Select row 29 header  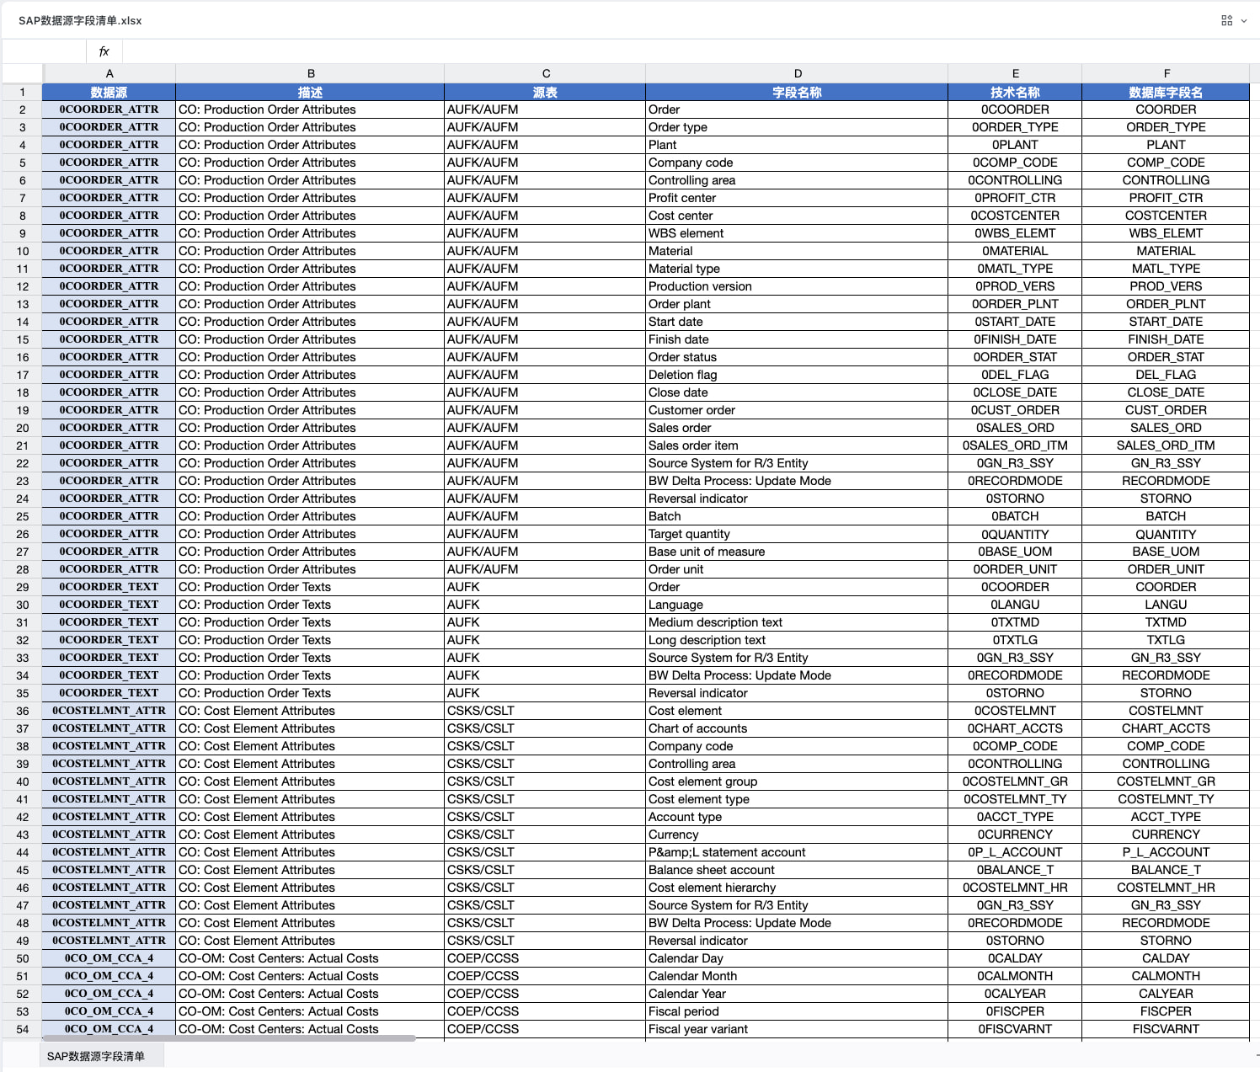coord(22,587)
